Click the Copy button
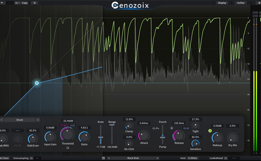This screenshot has height=161, width=261. click(24, 3)
